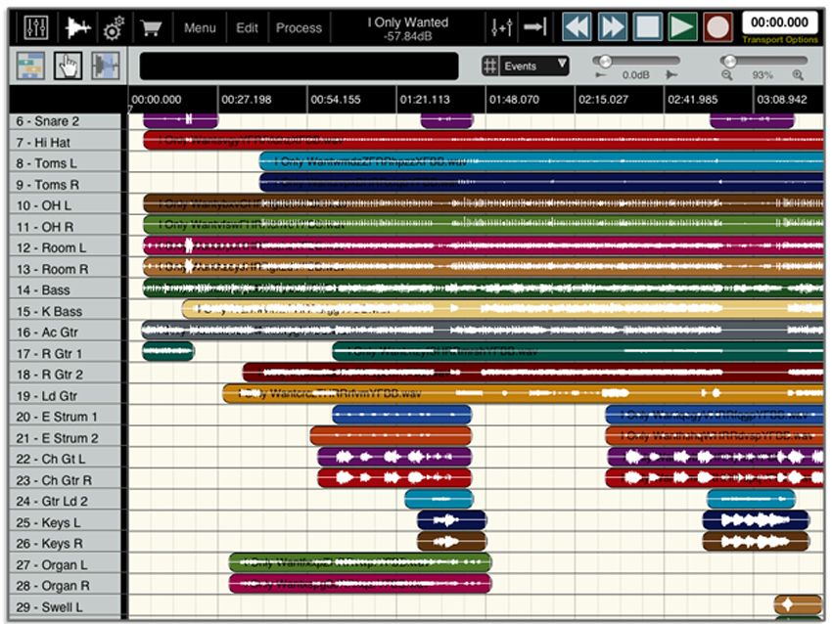The image size is (832, 624).
Task: Open the shopping cart store
Action: pyautogui.click(x=151, y=27)
